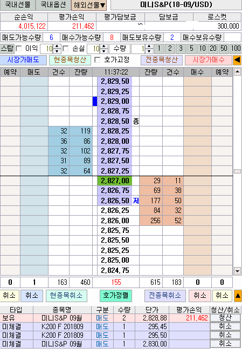Toggle the 호가고정 checkbox
Viewport: 242px width, 354px height.
coord(98,60)
